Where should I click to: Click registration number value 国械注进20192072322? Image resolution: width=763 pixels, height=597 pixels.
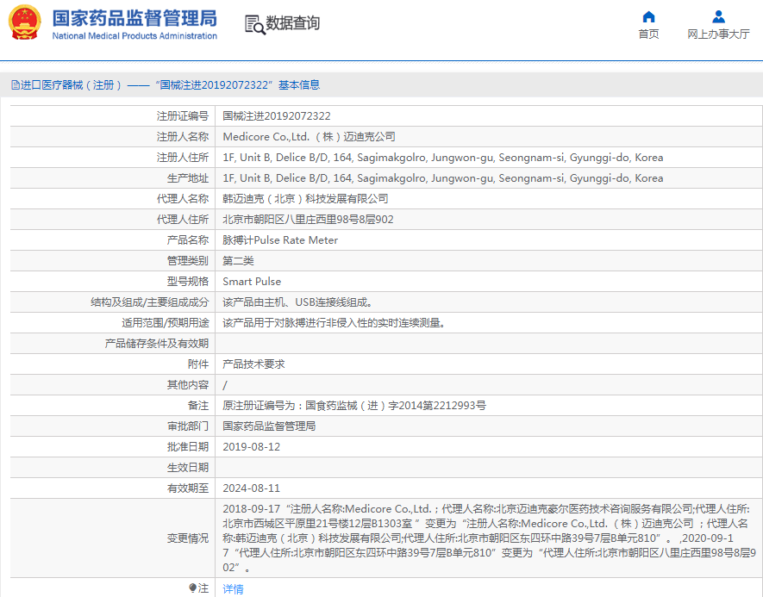click(277, 116)
